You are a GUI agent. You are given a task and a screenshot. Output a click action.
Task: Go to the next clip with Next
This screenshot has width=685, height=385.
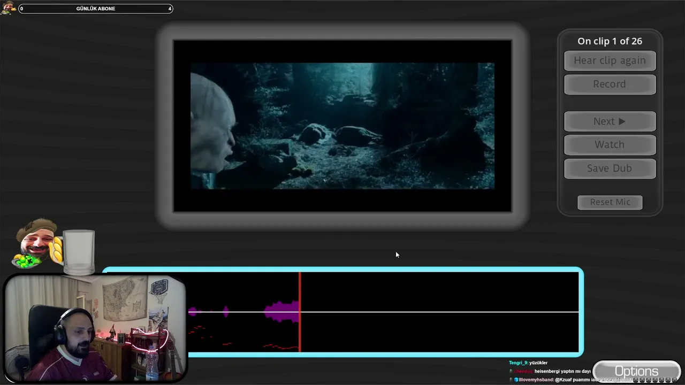coord(610,121)
